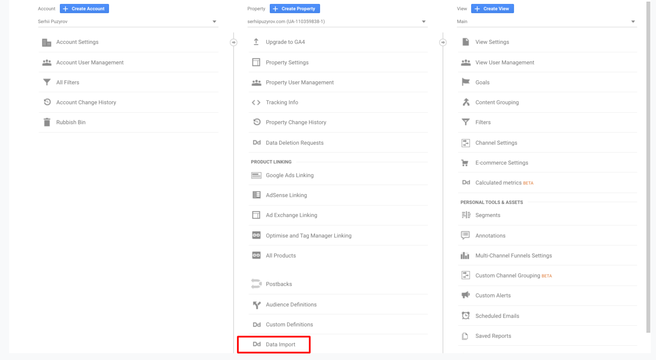Viewport: 656px width, 360px height.
Task: Click the Create Account button
Action: pos(84,9)
